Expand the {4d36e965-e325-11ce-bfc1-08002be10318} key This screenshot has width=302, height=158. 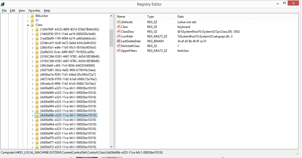click(32, 89)
